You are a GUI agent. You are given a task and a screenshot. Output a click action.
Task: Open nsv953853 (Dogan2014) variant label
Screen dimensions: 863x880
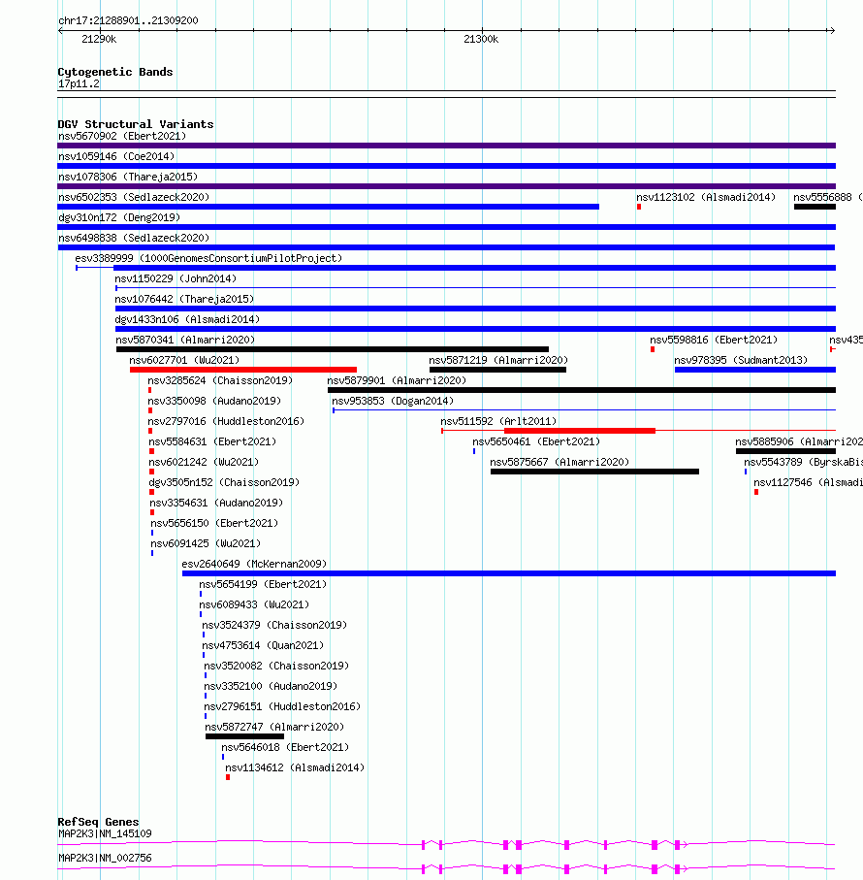click(393, 401)
